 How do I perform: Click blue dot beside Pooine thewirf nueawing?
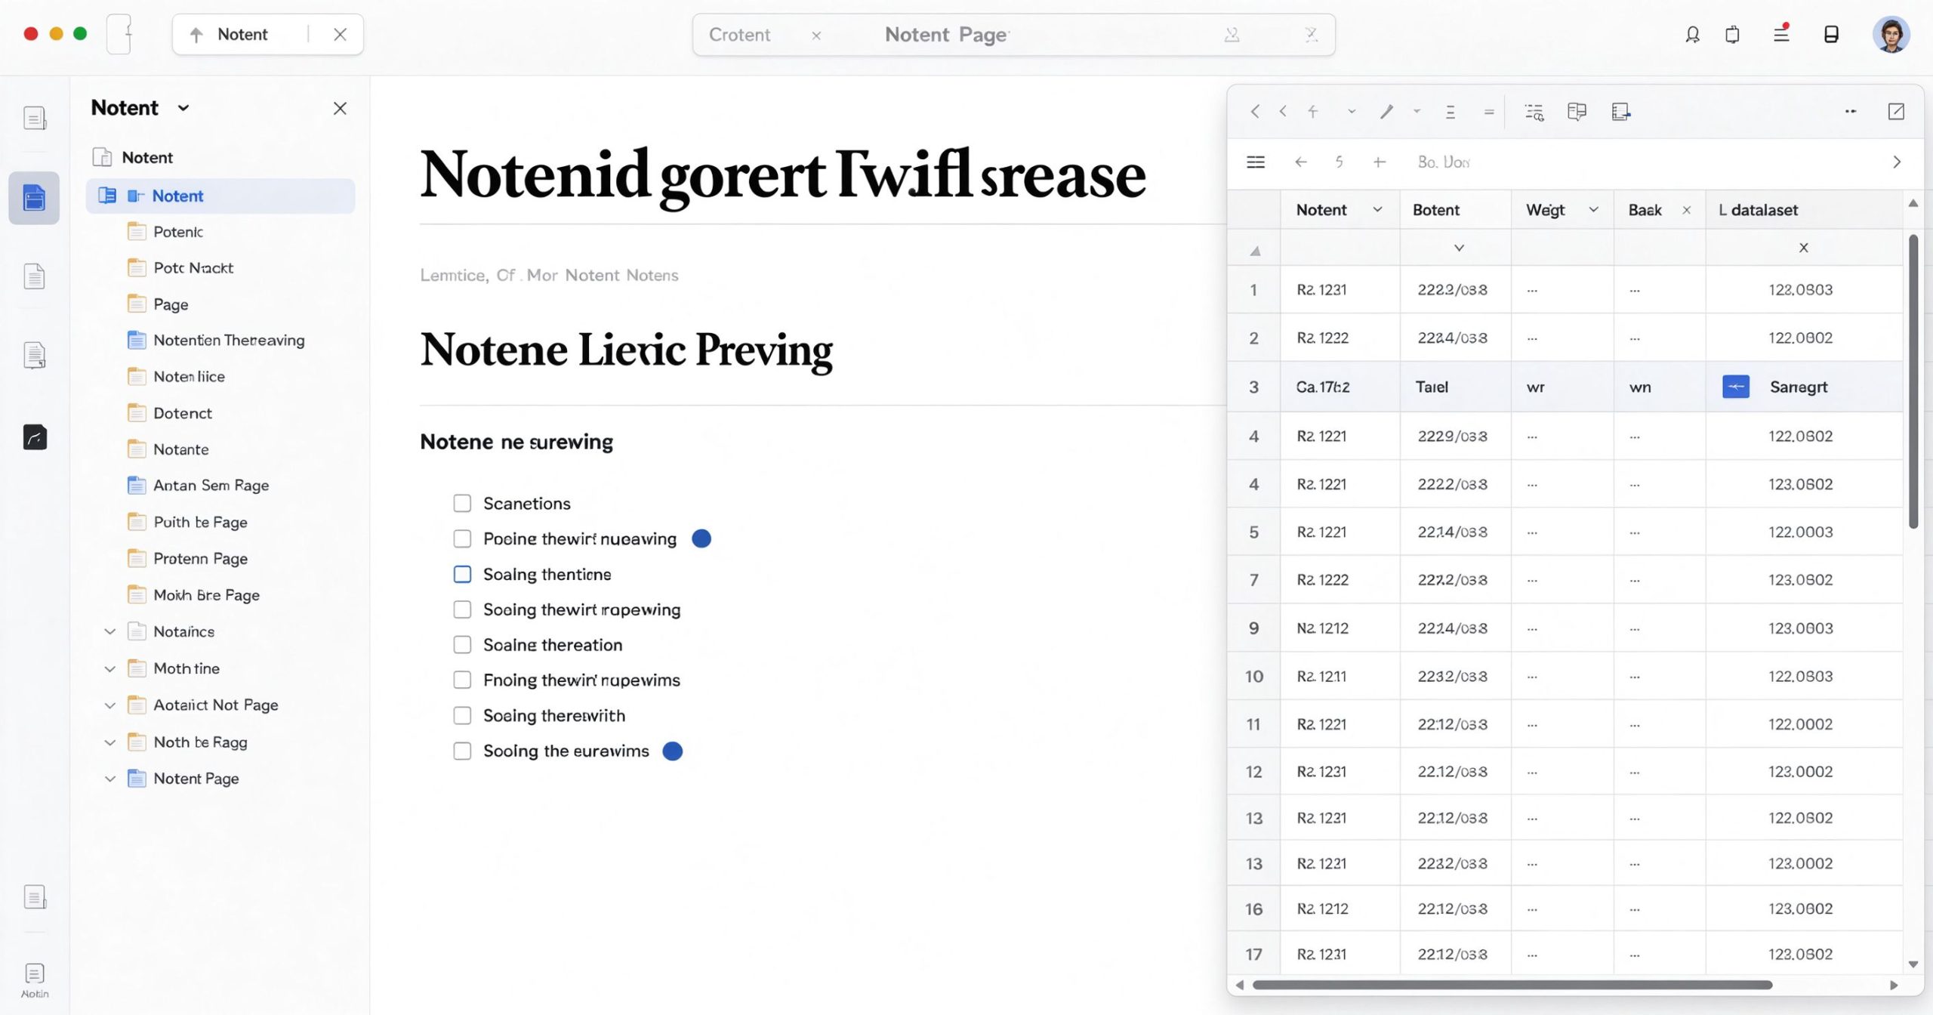(701, 538)
